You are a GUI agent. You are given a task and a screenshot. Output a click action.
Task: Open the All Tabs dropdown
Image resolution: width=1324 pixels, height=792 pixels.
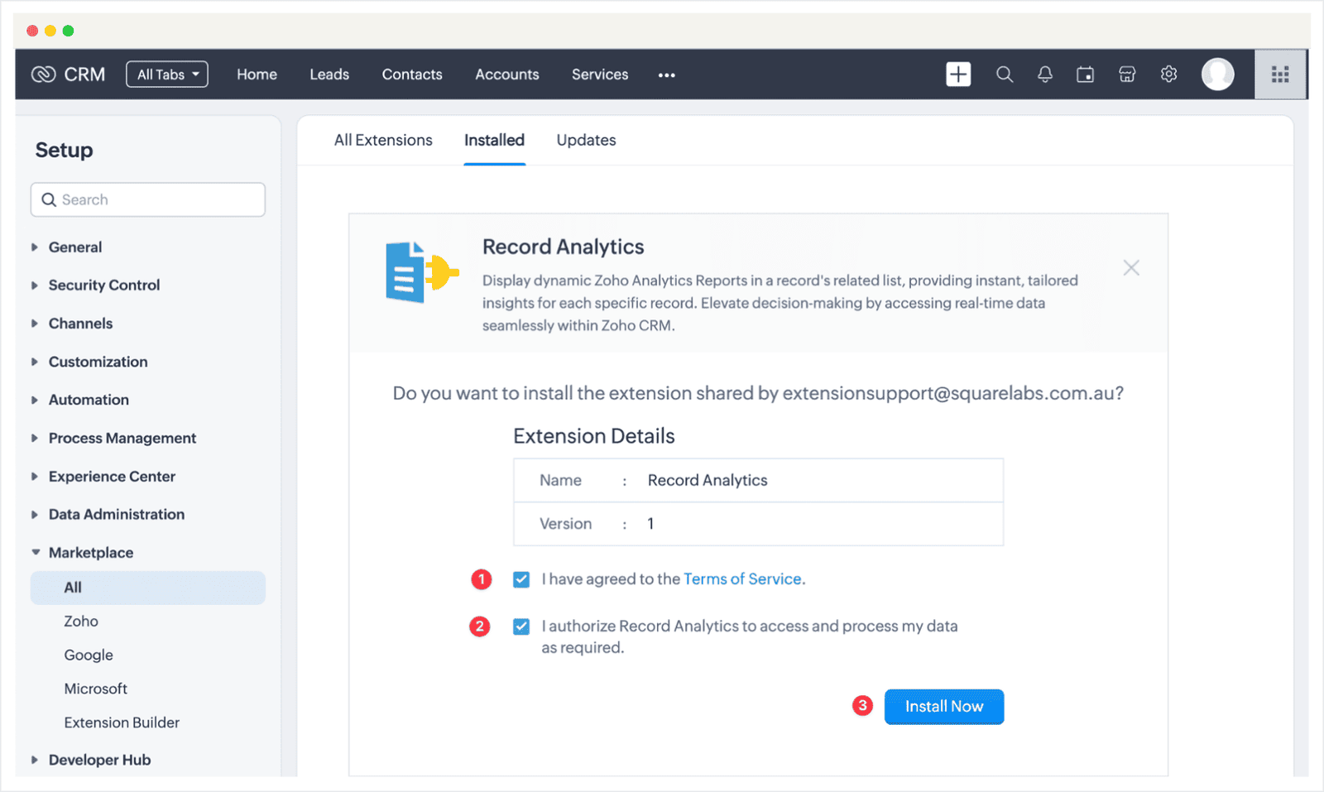click(167, 74)
